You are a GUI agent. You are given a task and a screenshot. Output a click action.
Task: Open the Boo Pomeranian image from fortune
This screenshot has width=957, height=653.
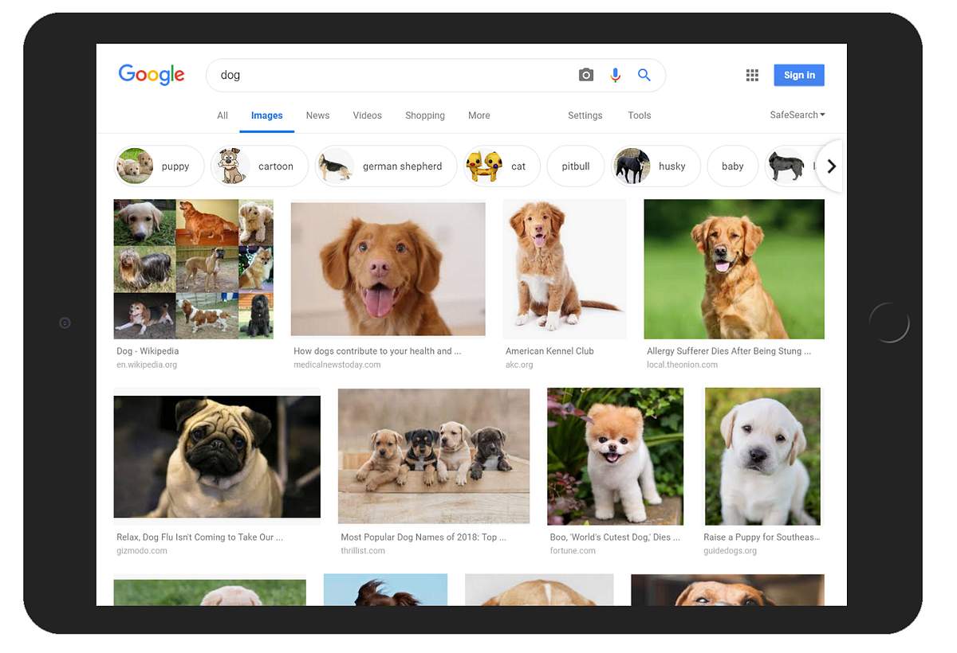616,456
